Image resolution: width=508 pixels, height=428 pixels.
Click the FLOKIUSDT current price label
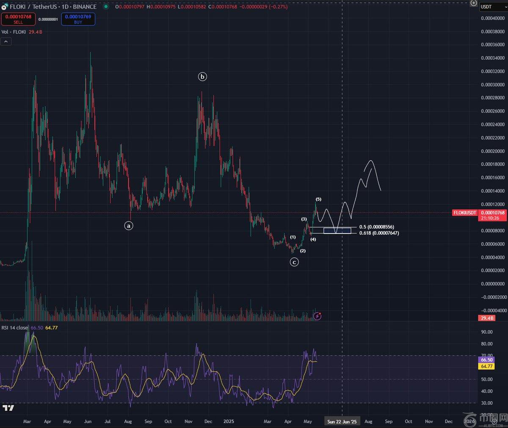coord(465,213)
